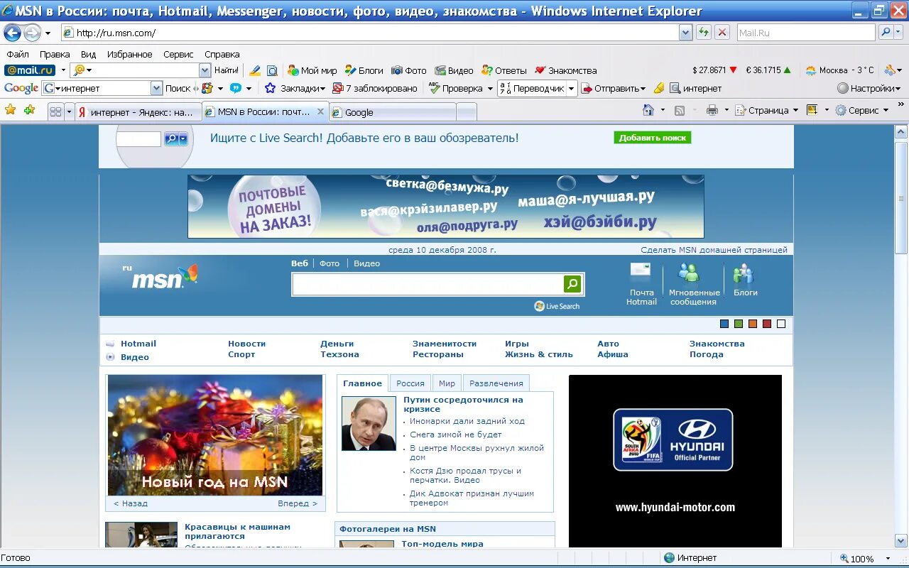
Task: Click Сделать MSN домашней страницей link
Action: coord(714,250)
